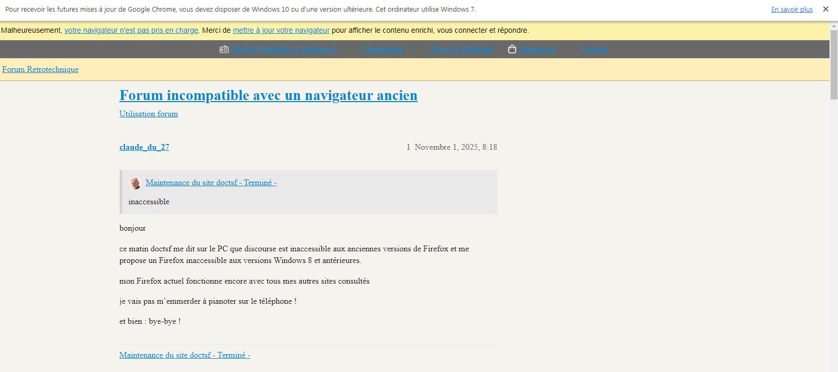Screen dimensions: 838x372
Task: Click the vertical page scrollbar thumb
Action: 834,63
